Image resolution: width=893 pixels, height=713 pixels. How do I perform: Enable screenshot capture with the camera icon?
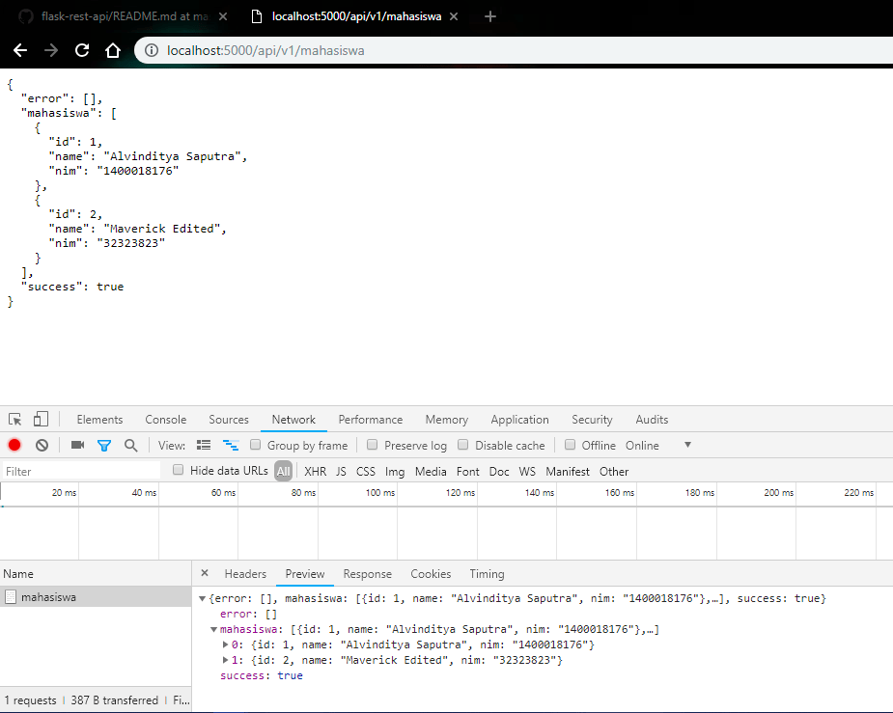77,445
